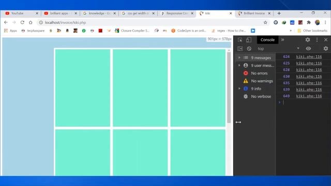Bookmark this page with the star
This screenshot has width=331, height=186.
[265, 22]
